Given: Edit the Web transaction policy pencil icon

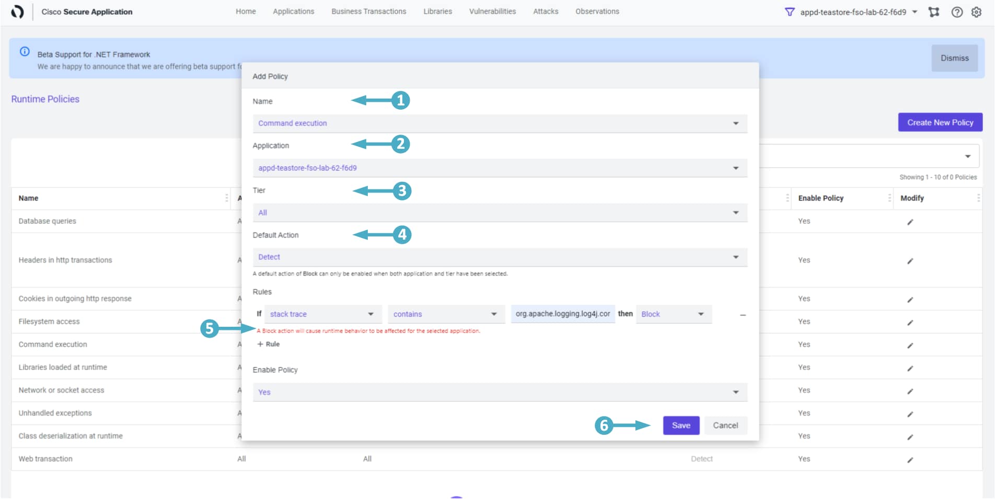Looking at the screenshot, I should 910,460.
